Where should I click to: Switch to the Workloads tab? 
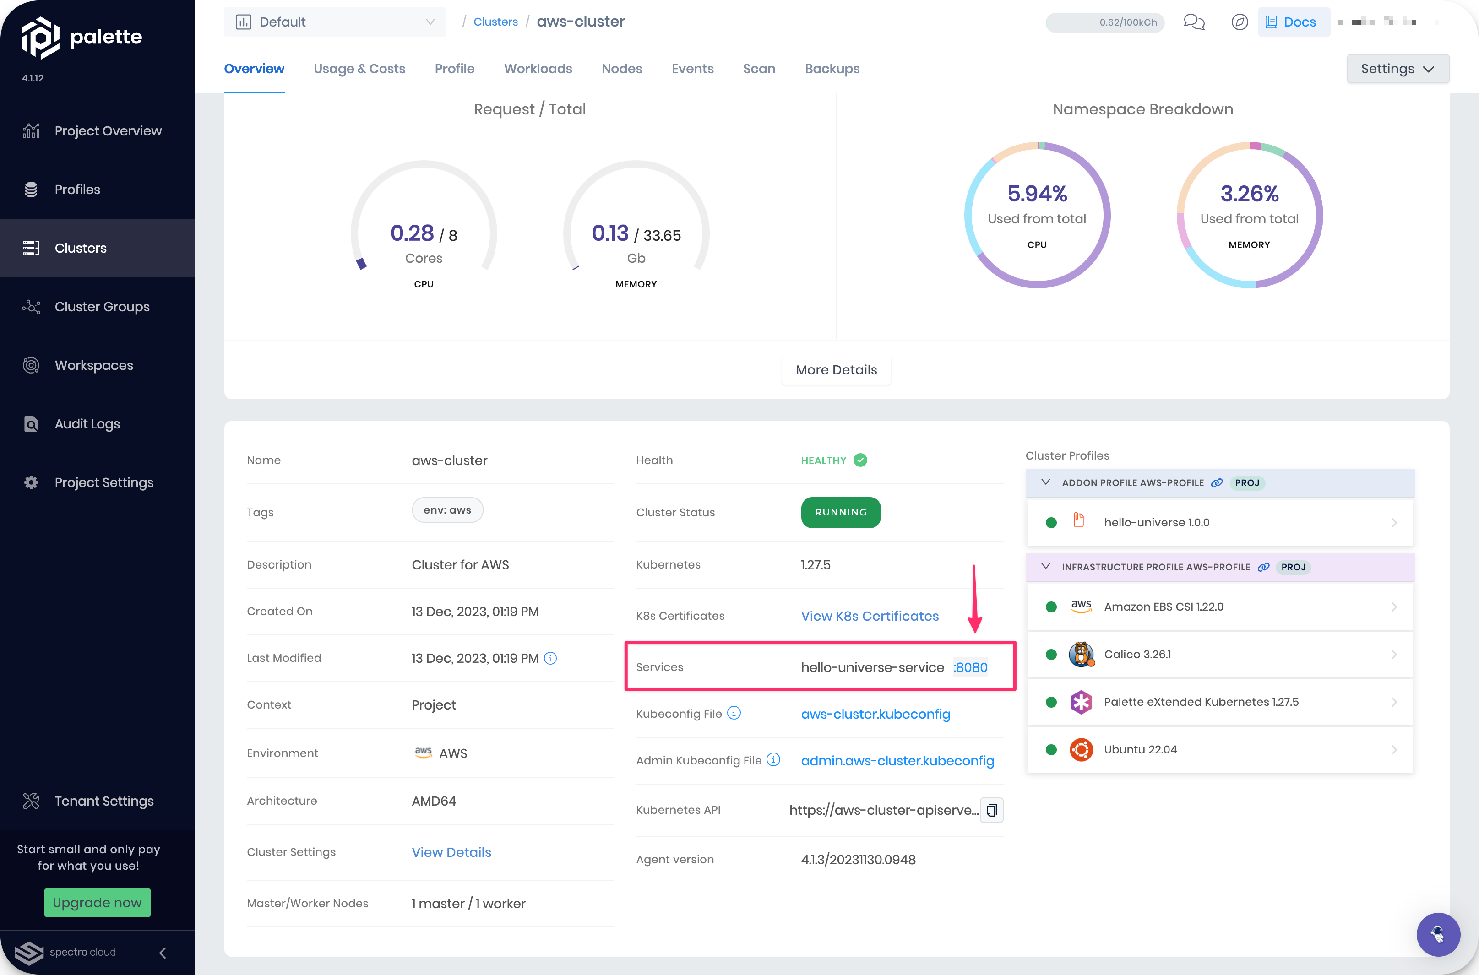(538, 68)
